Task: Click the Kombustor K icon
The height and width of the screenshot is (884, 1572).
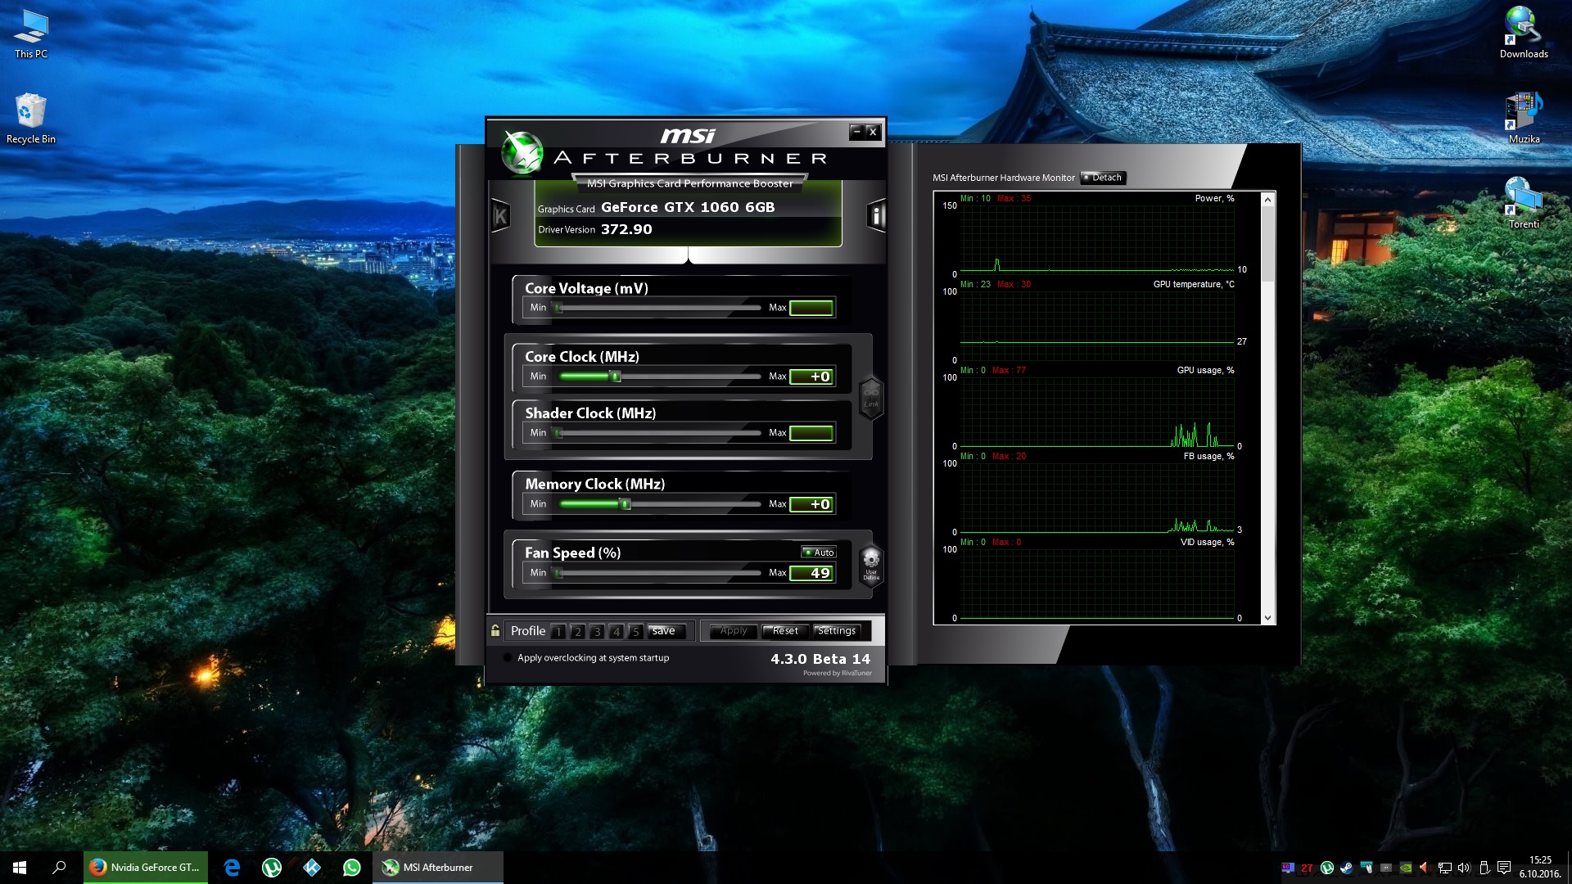Action: (500, 216)
